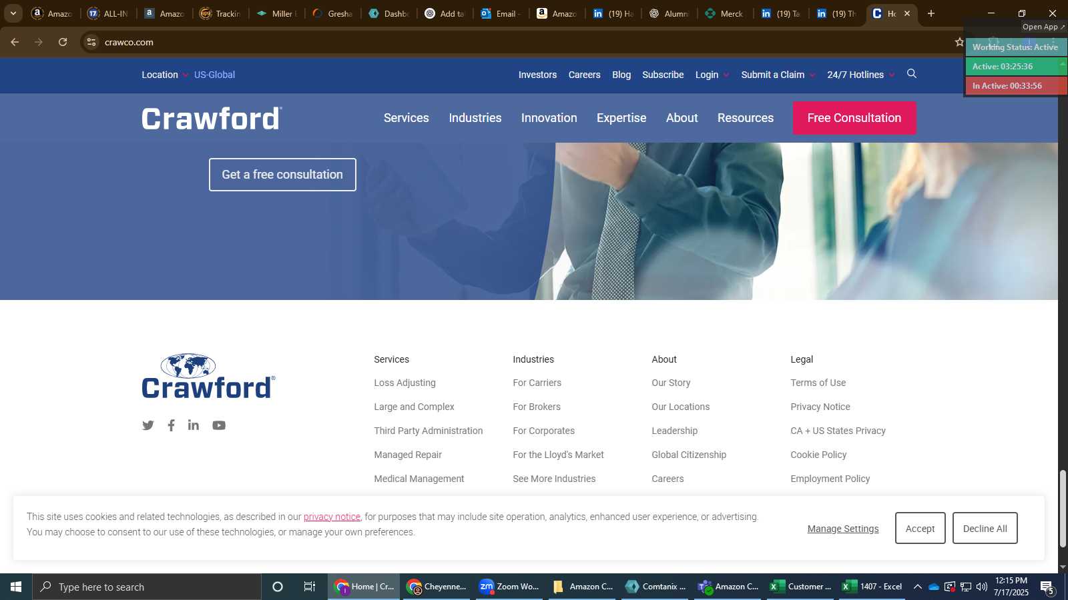This screenshot has height=600, width=1068.
Task: Open Our Locations footer link
Action: [681, 407]
